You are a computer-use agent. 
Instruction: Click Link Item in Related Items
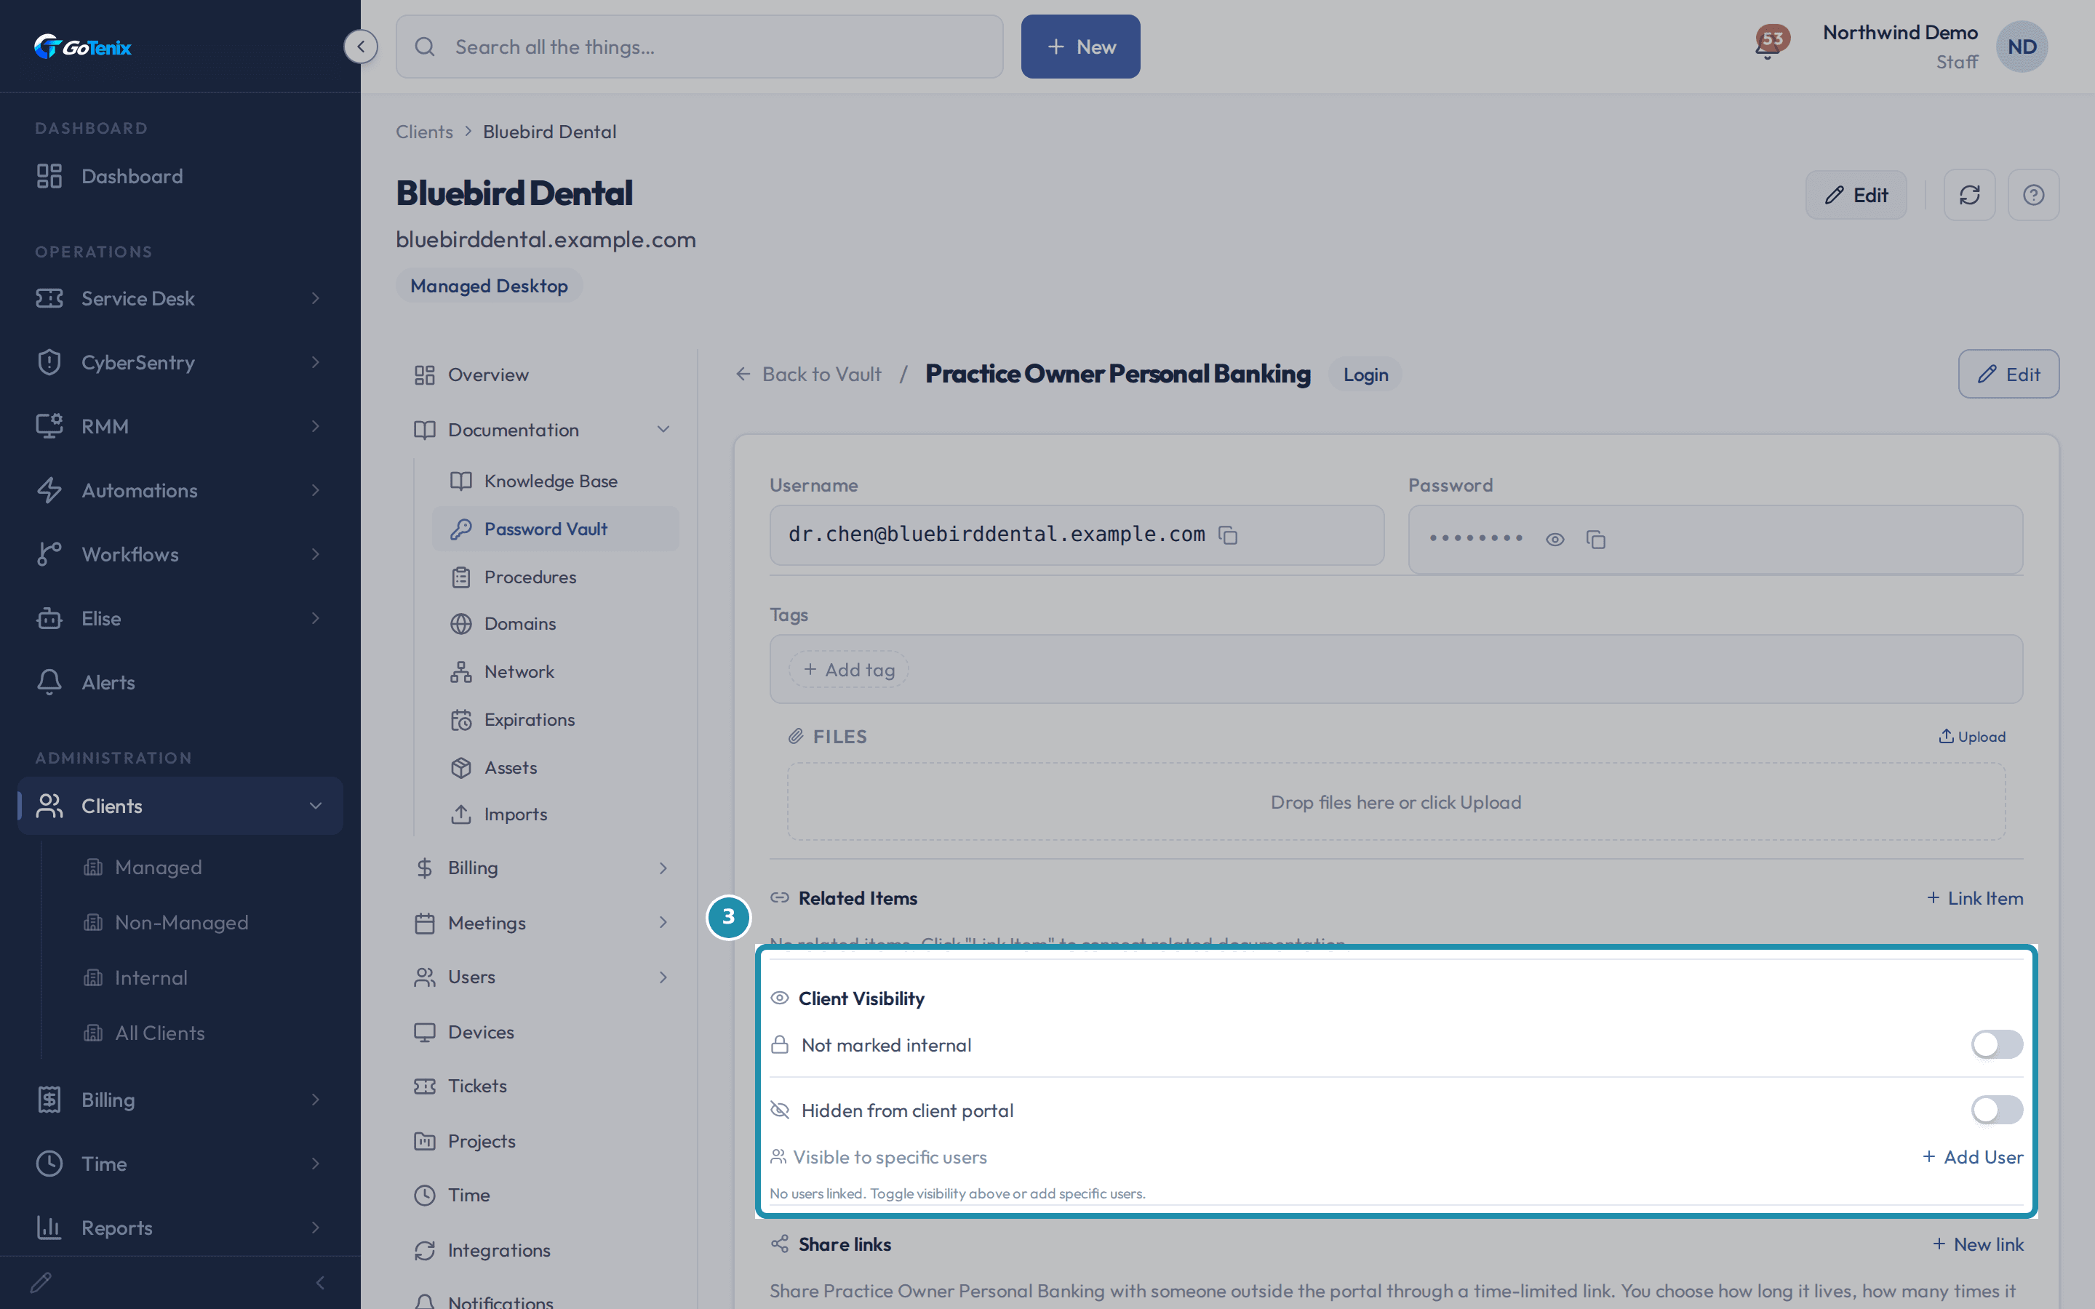pyautogui.click(x=1975, y=898)
